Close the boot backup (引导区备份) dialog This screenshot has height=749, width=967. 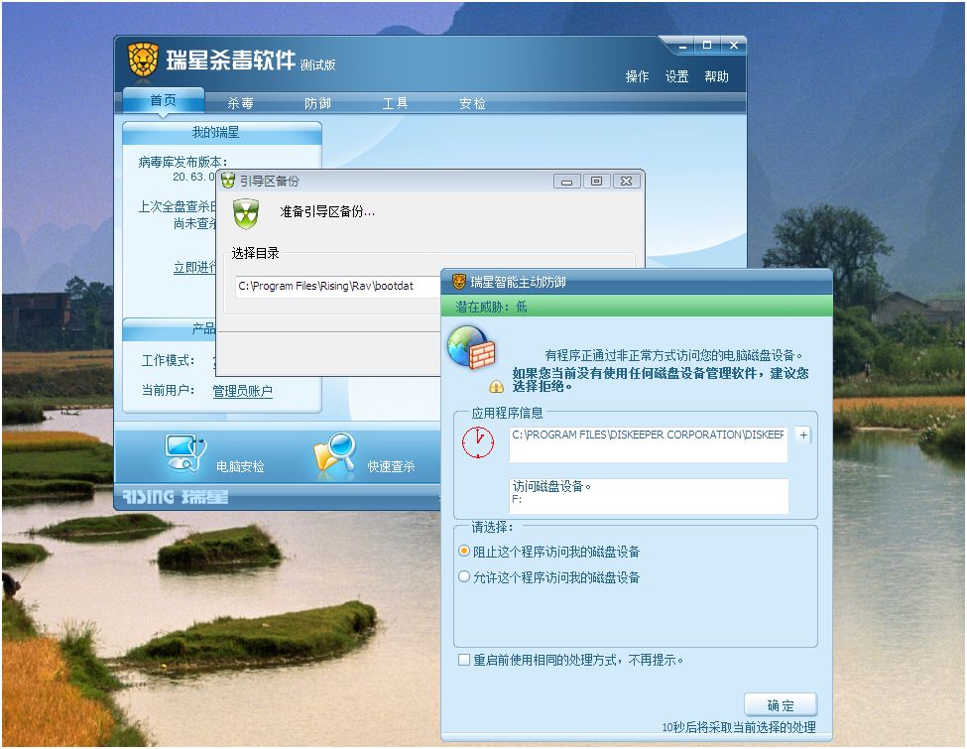tap(626, 181)
